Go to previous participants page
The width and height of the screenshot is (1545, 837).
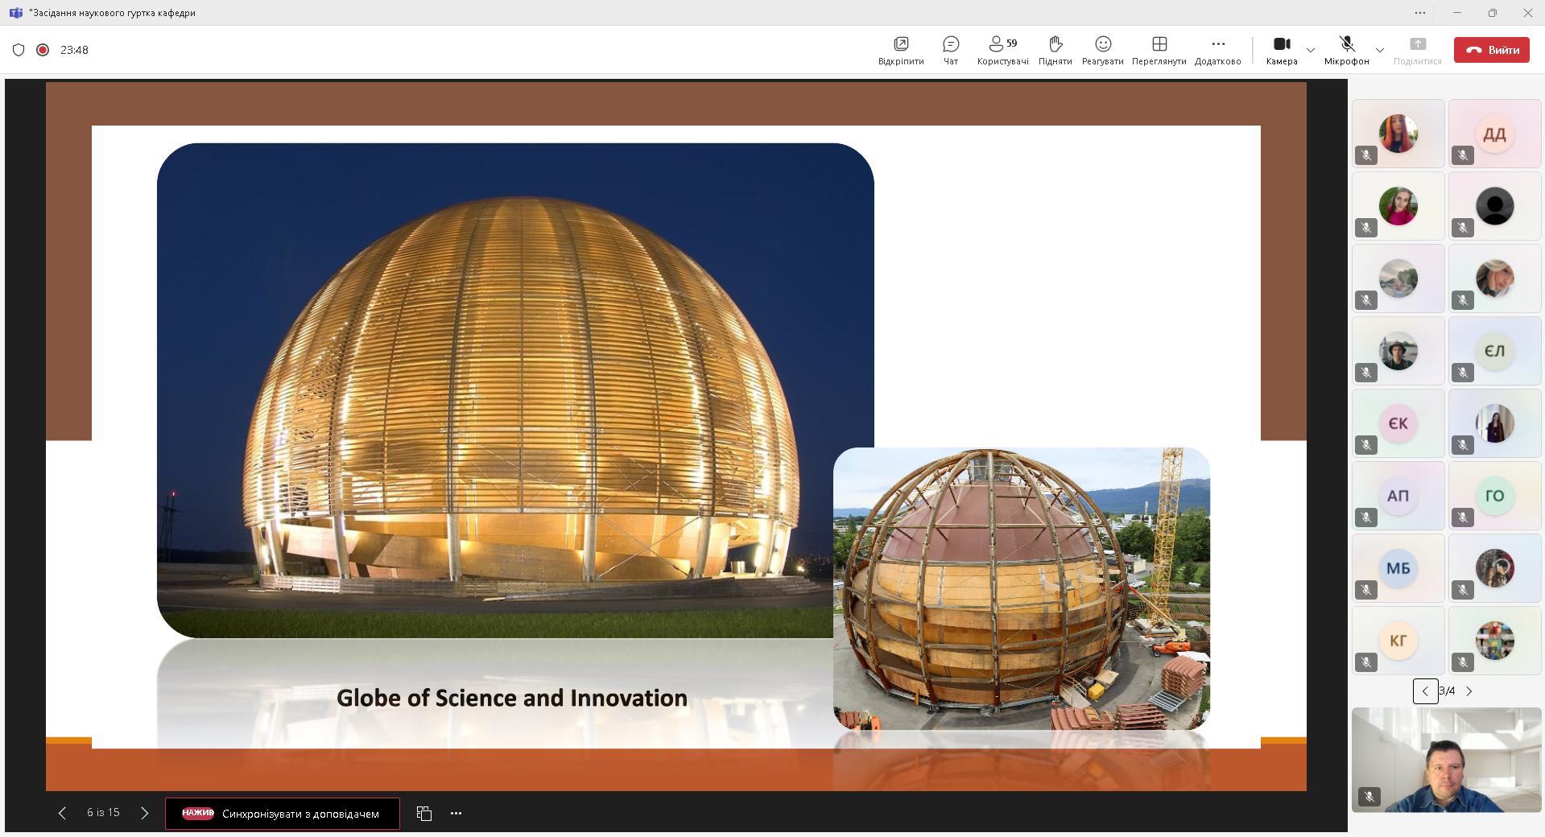[x=1426, y=691]
